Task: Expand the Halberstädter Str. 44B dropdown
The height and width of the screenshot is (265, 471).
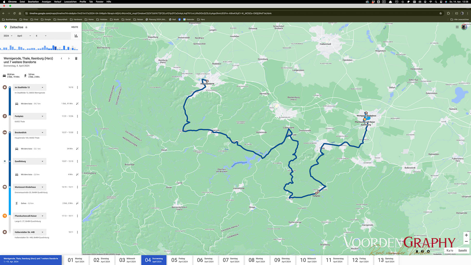Action: (x=30, y=232)
